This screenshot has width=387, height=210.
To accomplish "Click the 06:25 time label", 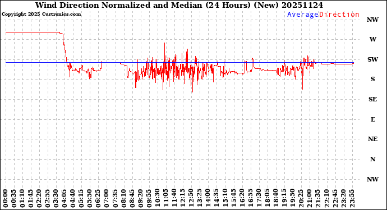I will [98, 199].
